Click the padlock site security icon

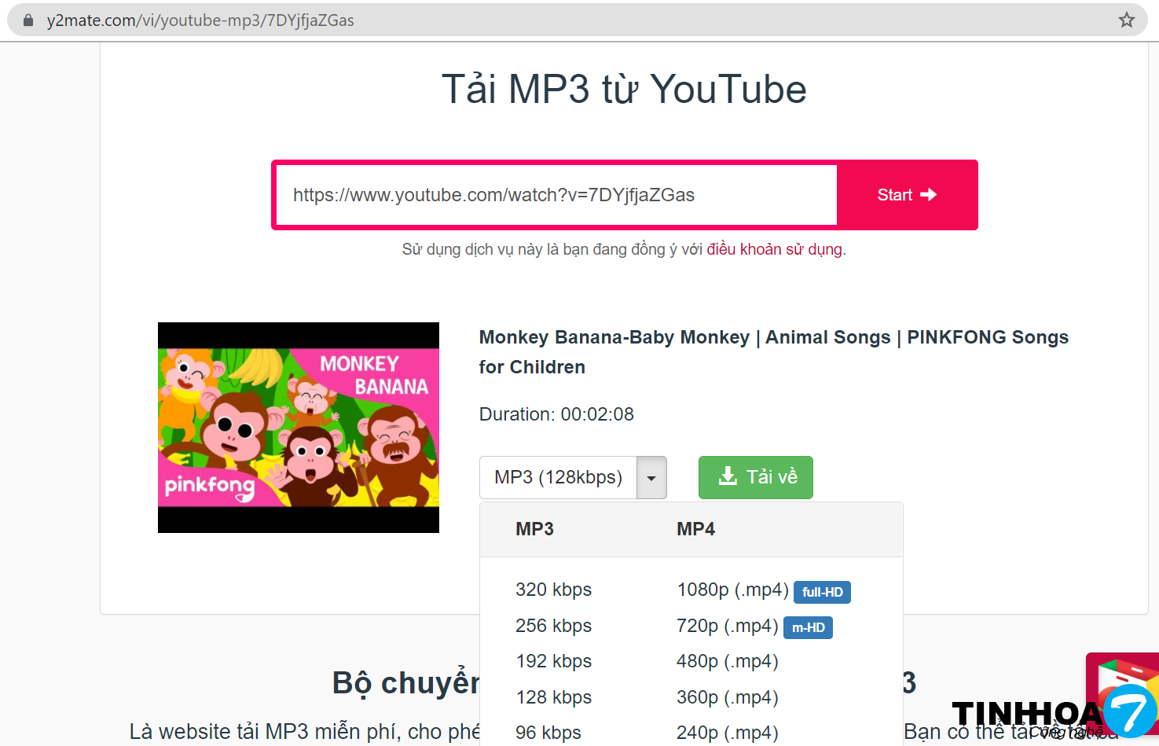[28, 20]
